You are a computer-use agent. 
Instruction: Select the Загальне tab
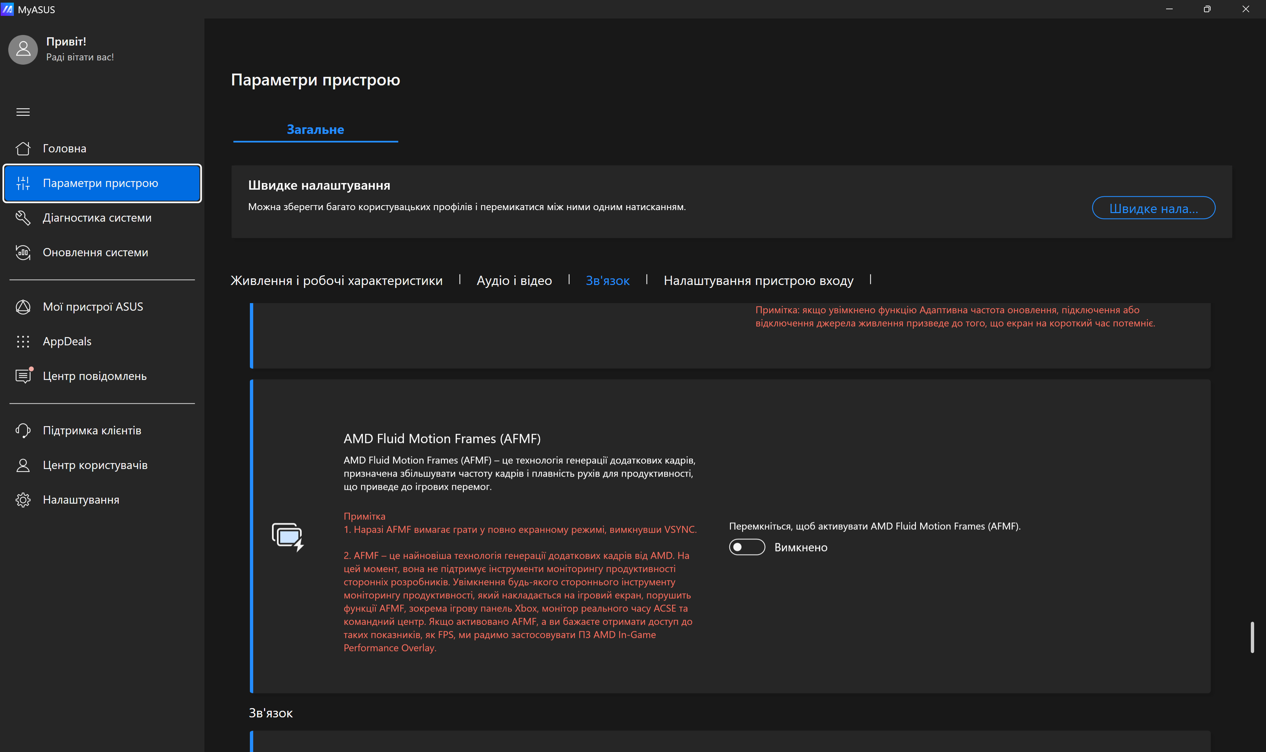coord(315,130)
